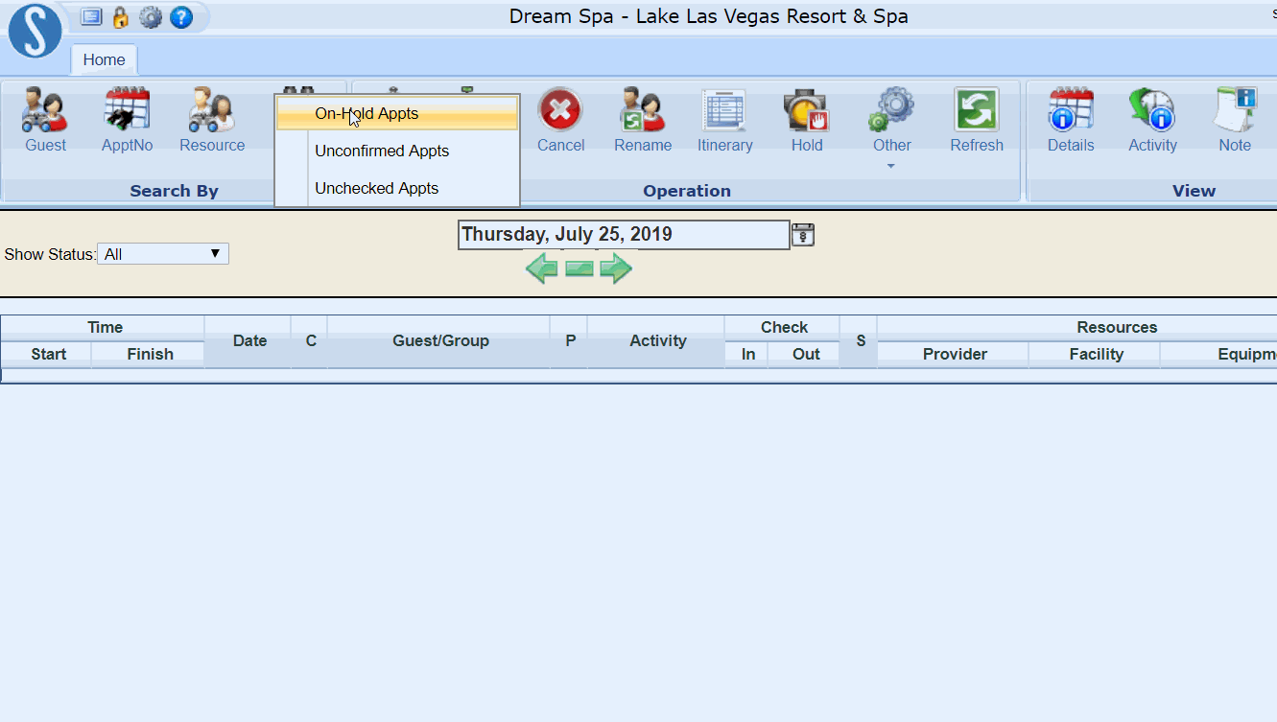Open appointment Note view

(1234, 118)
